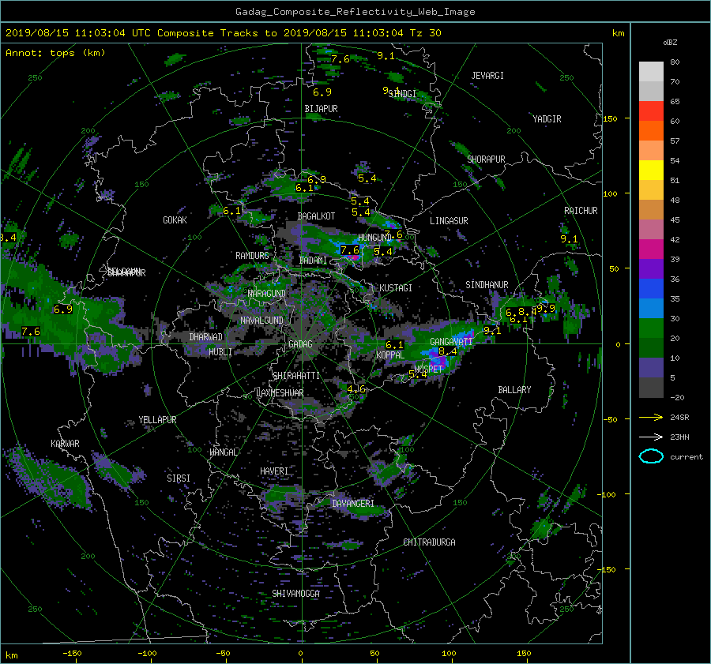The width and height of the screenshot is (711, 664).
Task: Select the BIJAPUR city label
Action: point(321,109)
